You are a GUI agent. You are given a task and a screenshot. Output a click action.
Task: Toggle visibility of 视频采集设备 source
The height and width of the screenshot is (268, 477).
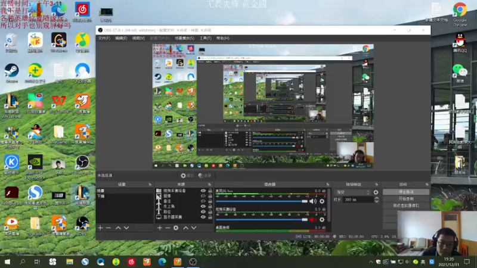pyautogui.click(x=203, y=191)
